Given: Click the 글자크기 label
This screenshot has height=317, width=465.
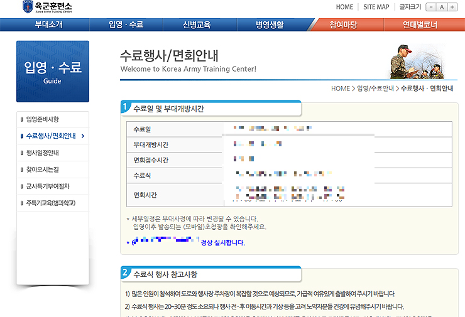Looking at the screenshot, I should coord(410,7).
